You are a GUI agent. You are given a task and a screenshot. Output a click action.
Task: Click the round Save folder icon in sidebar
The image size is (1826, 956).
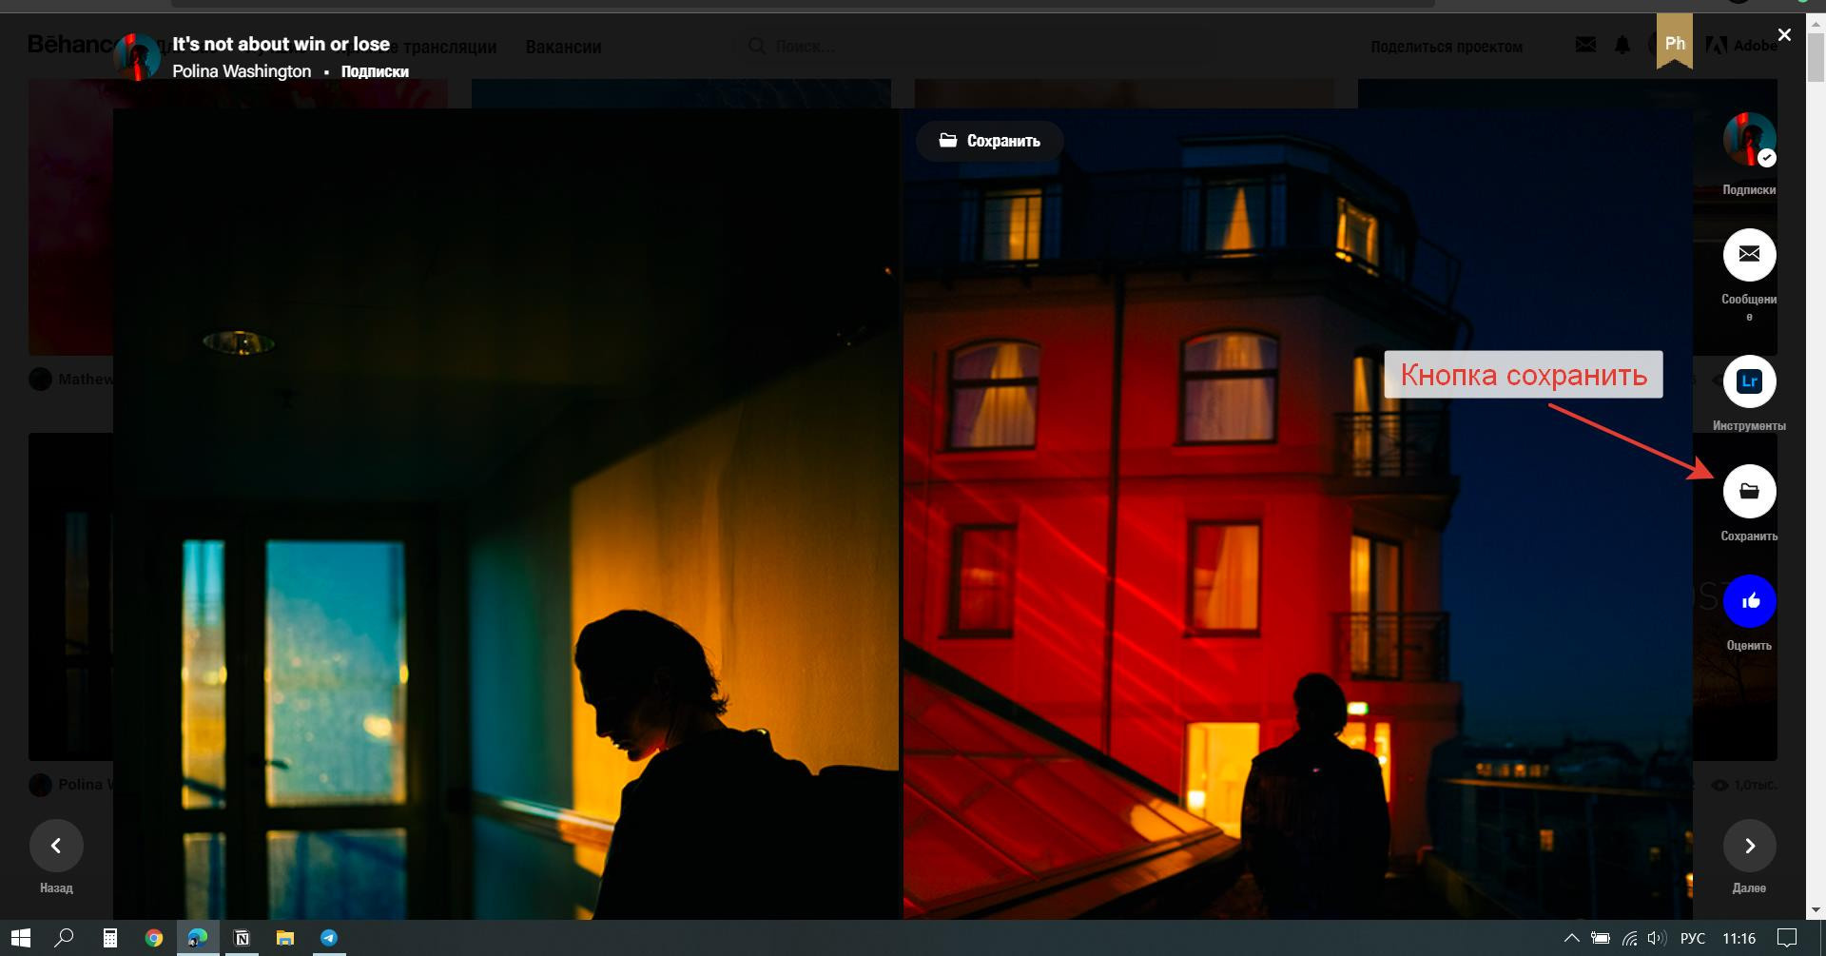1749,491
